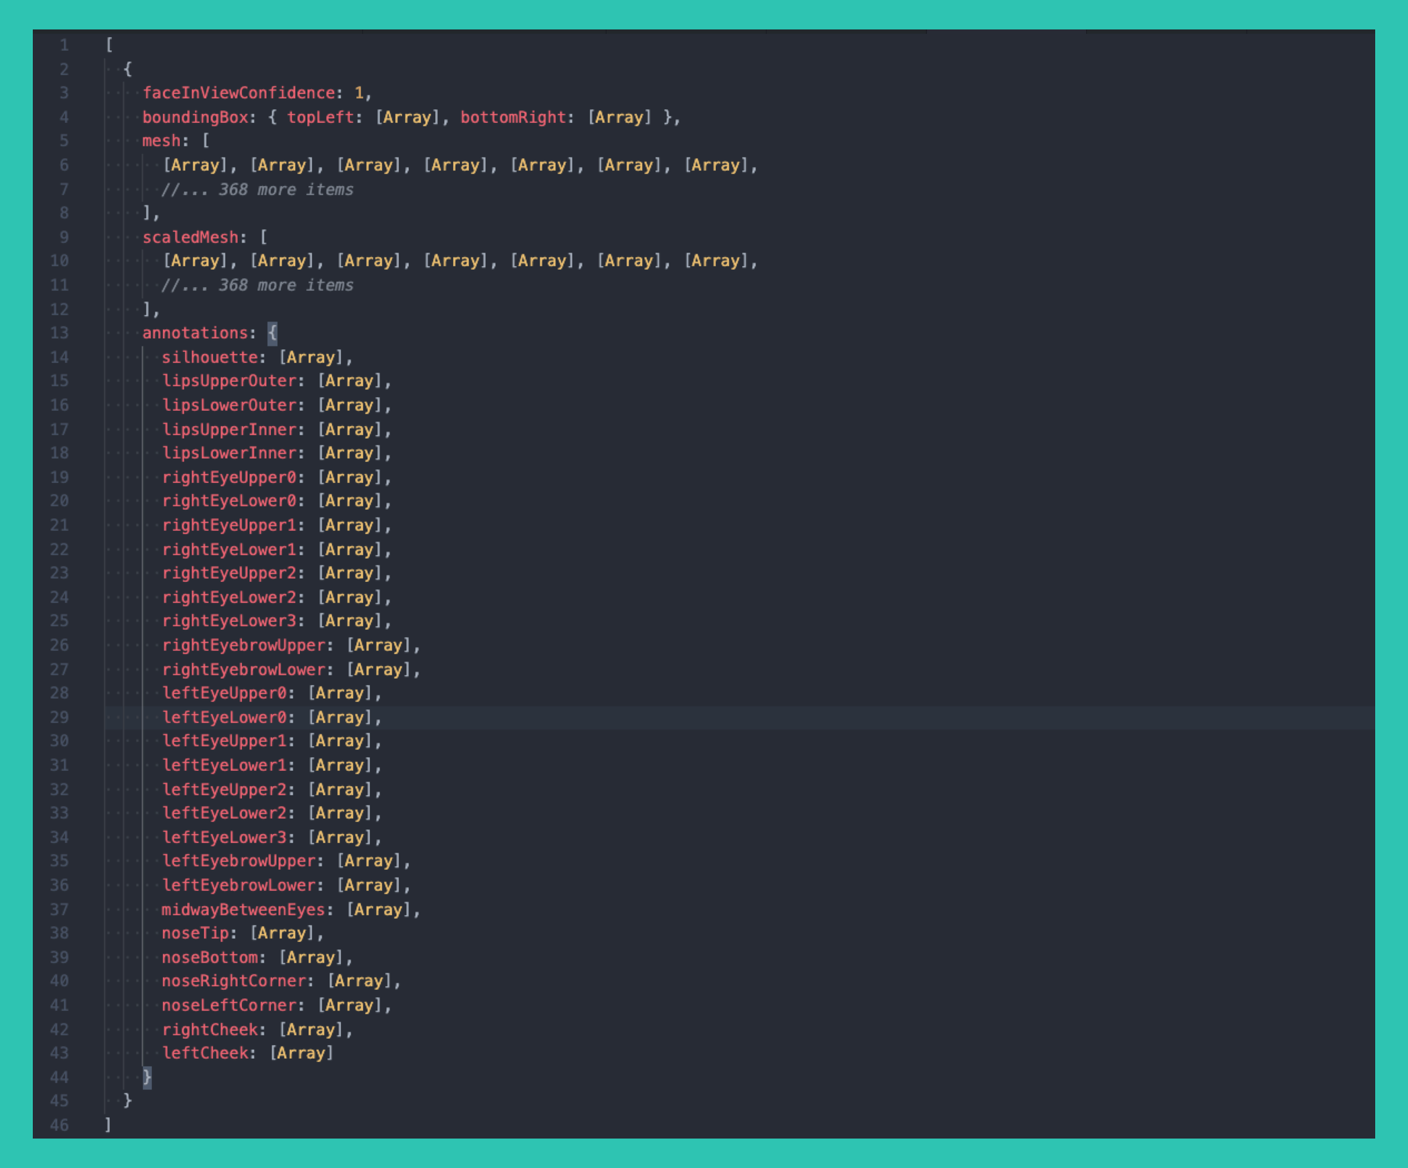Click the bottomRight key on line 4

coord(513,117)
